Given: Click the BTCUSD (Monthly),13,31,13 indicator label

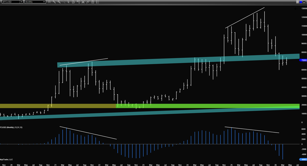Looking at the screenshot, I should tap(11, 127).
